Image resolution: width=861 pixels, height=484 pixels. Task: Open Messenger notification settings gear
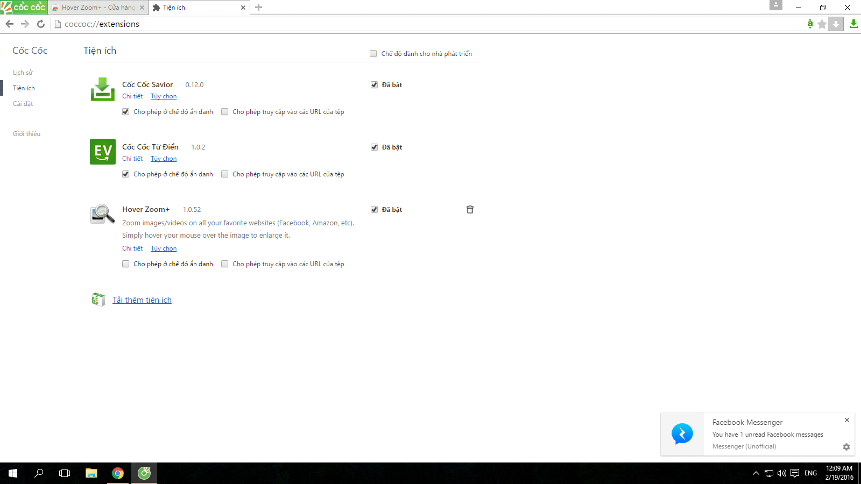846,447
